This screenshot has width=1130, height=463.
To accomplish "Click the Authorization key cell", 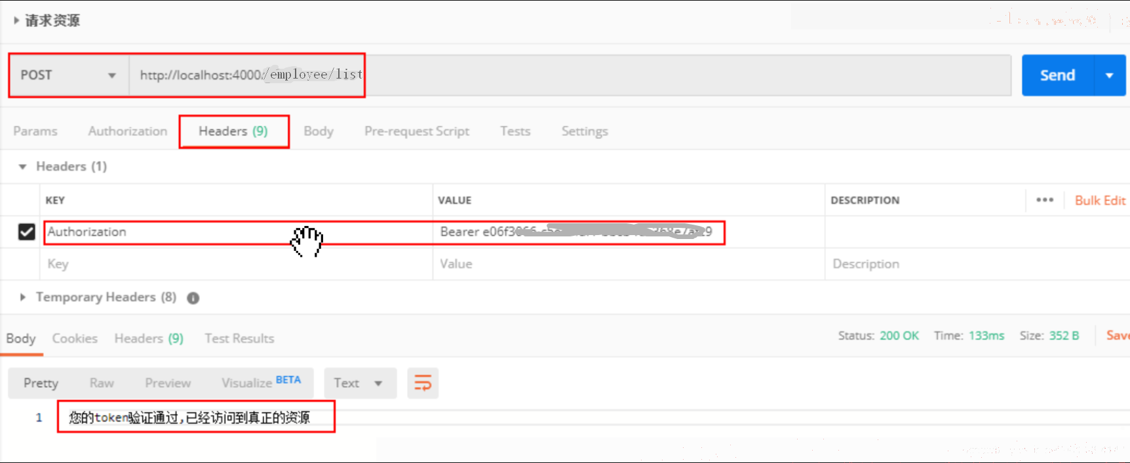I will coord(237,232).
